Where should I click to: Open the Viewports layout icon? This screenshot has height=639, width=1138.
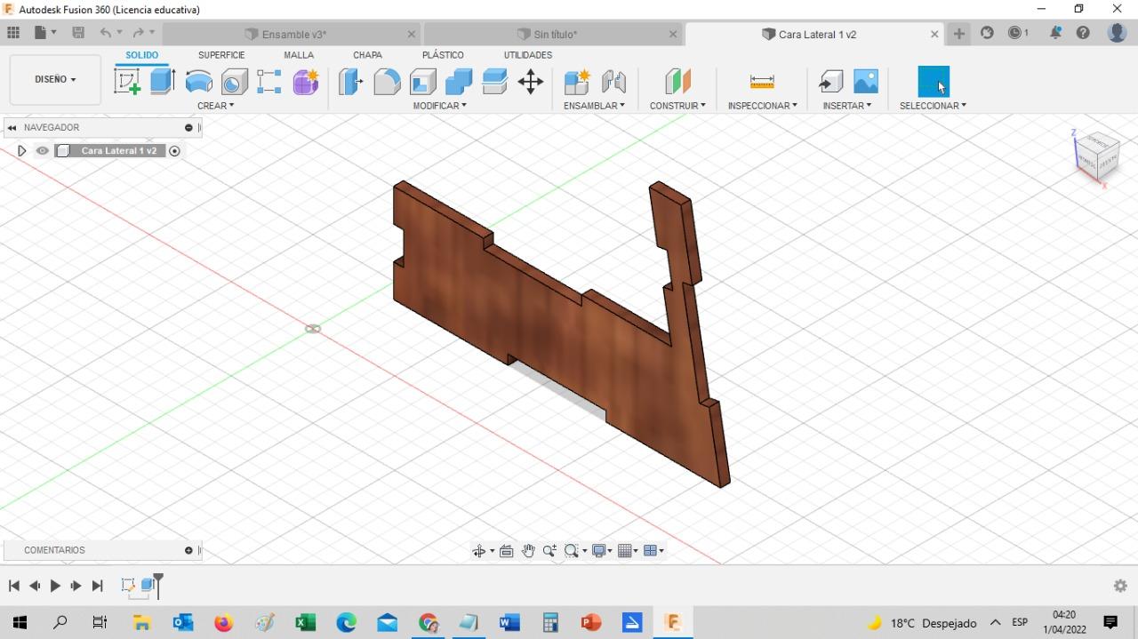click(x=650, y=551)
